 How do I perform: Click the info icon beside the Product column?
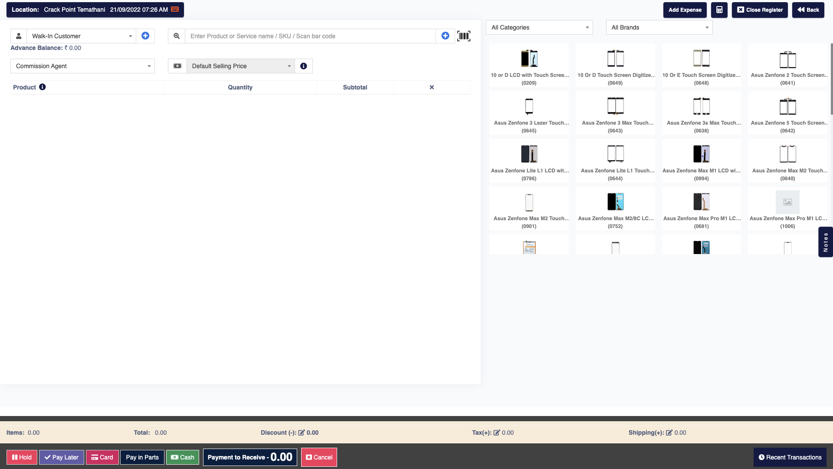coord(42,87)
